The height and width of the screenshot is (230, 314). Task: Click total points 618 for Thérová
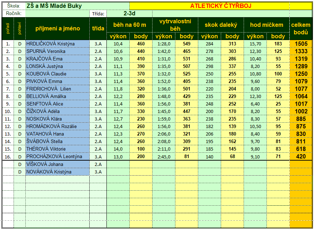[301, 149]
